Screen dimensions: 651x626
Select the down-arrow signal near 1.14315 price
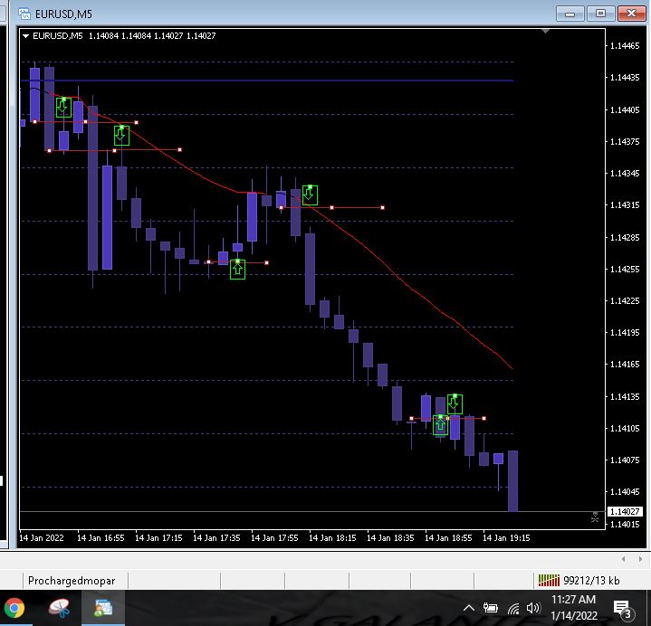click(310, 195)
